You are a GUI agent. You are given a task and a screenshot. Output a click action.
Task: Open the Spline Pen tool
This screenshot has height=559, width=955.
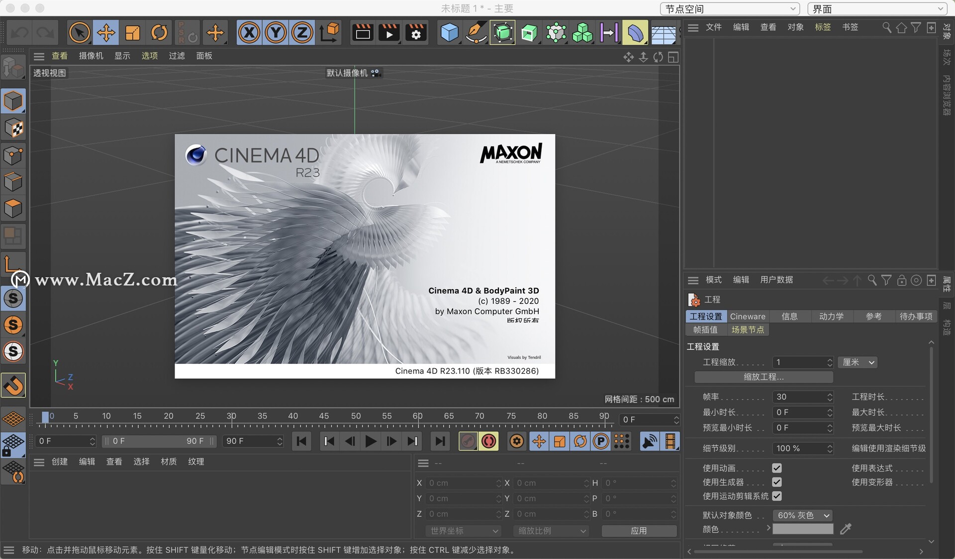pos(476,33)
